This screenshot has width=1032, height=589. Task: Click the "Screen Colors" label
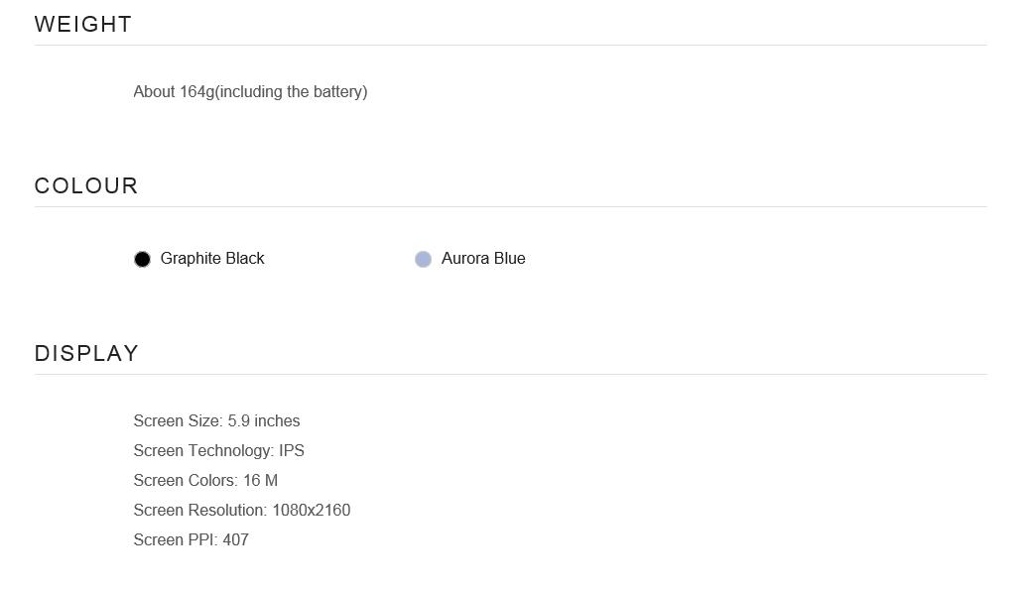point(185,480)
